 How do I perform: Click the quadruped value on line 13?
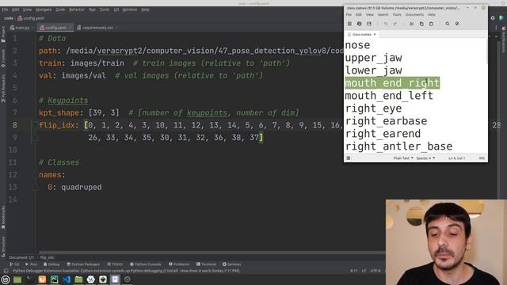pos(82,188)
